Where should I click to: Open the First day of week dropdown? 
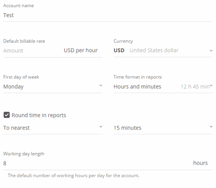pos(53,86)
